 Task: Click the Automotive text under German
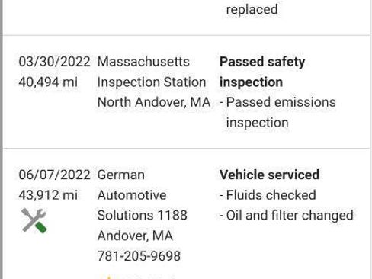(x=132, y=195)
